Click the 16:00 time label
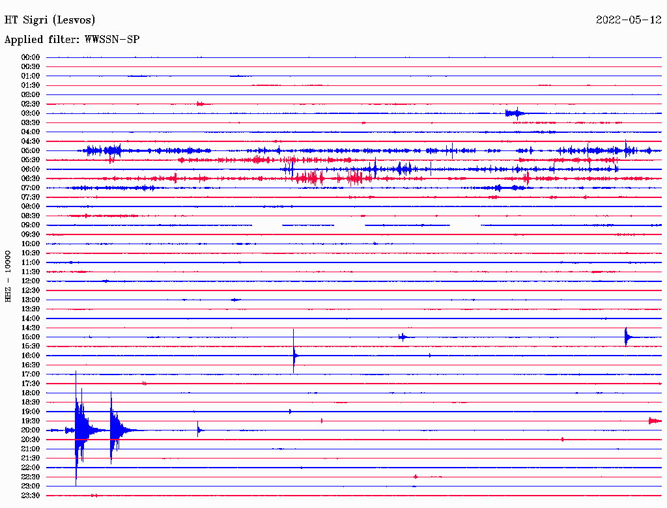Image resolution: width=667 pixels, height=508 pixels. (x=31, y=355)
